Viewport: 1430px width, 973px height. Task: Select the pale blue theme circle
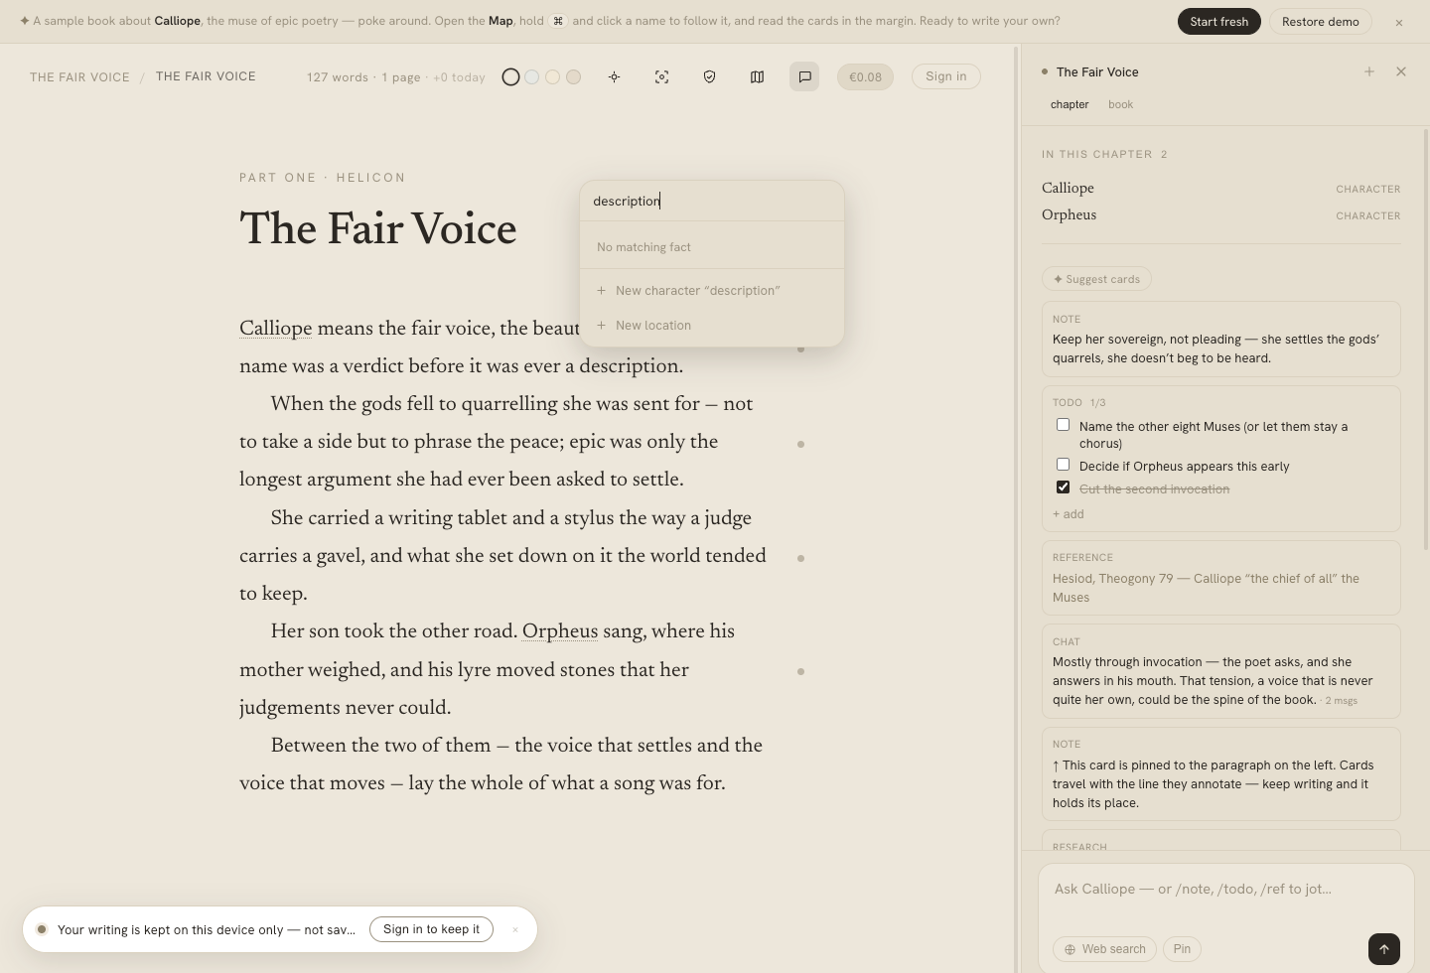click(x=532, y=76)
